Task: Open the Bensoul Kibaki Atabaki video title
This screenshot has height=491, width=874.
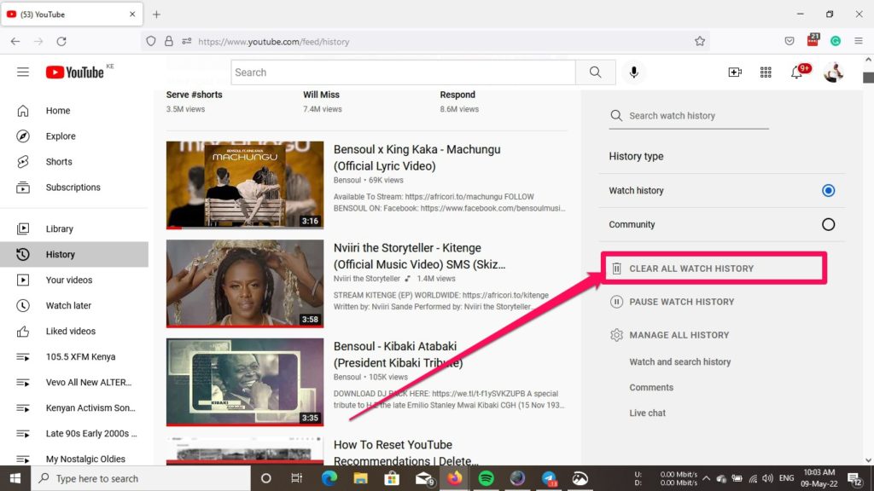Action: tap(398, 355)
